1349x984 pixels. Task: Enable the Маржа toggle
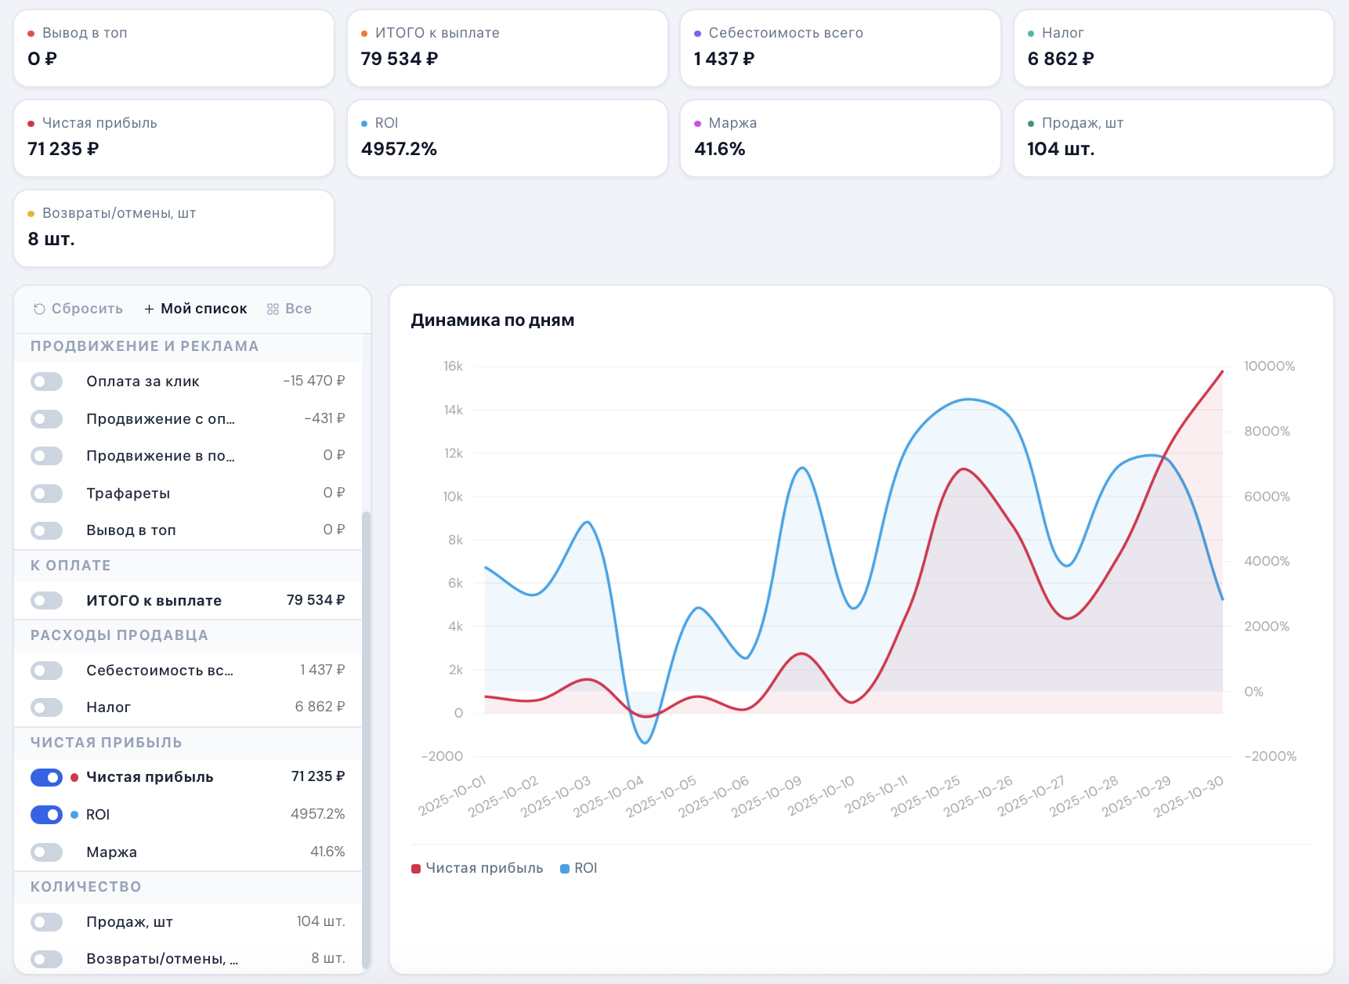[47, 852]
